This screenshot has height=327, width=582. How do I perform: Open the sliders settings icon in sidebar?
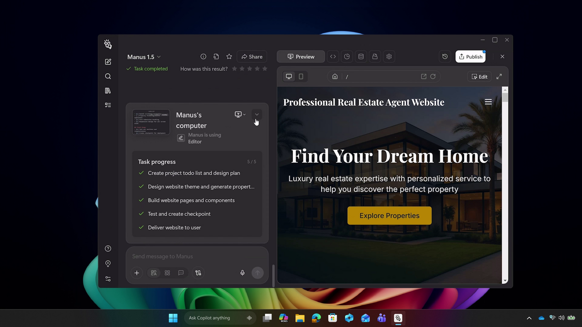tap(108, 279)
